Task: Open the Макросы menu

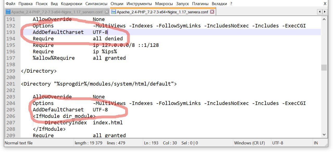Action: pos(164,4)
